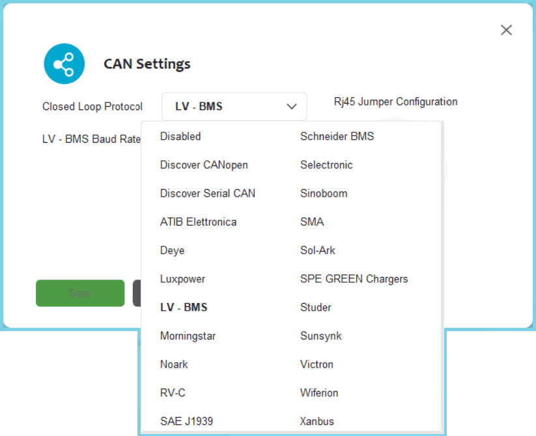Select Deye from the list
Viewport: 536px width, 436px height.
click(x=173, y=250)
